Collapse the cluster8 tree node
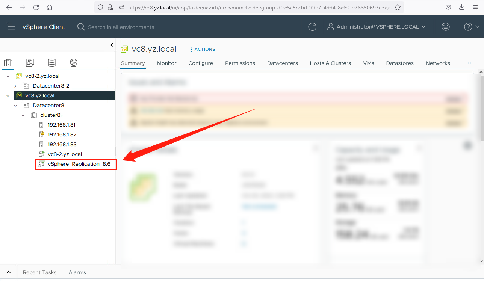This screenshot has width=484, height=281. (x=23, y=115)
